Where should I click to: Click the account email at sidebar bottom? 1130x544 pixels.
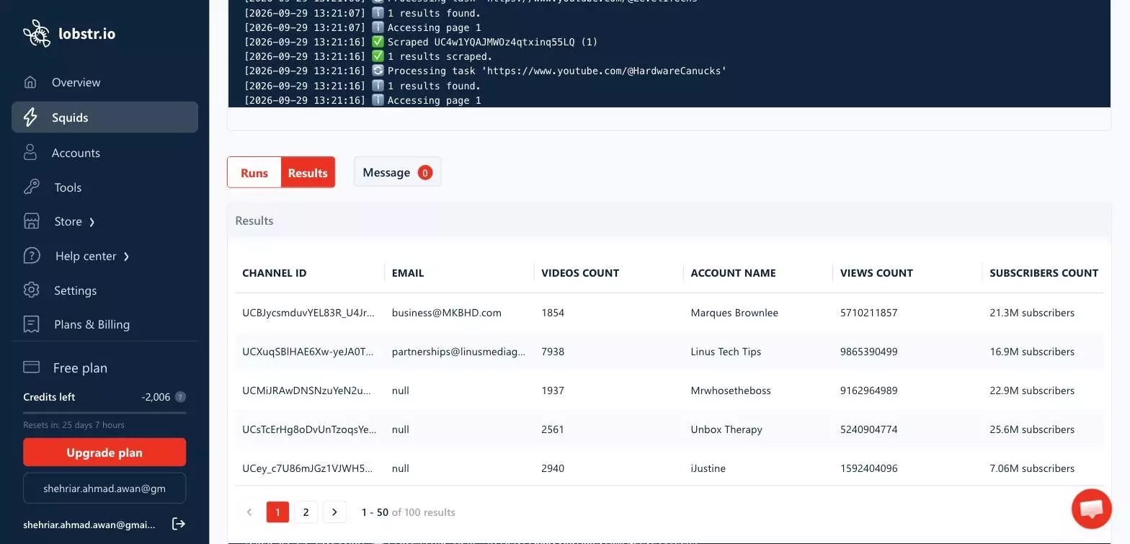point(89,525)
